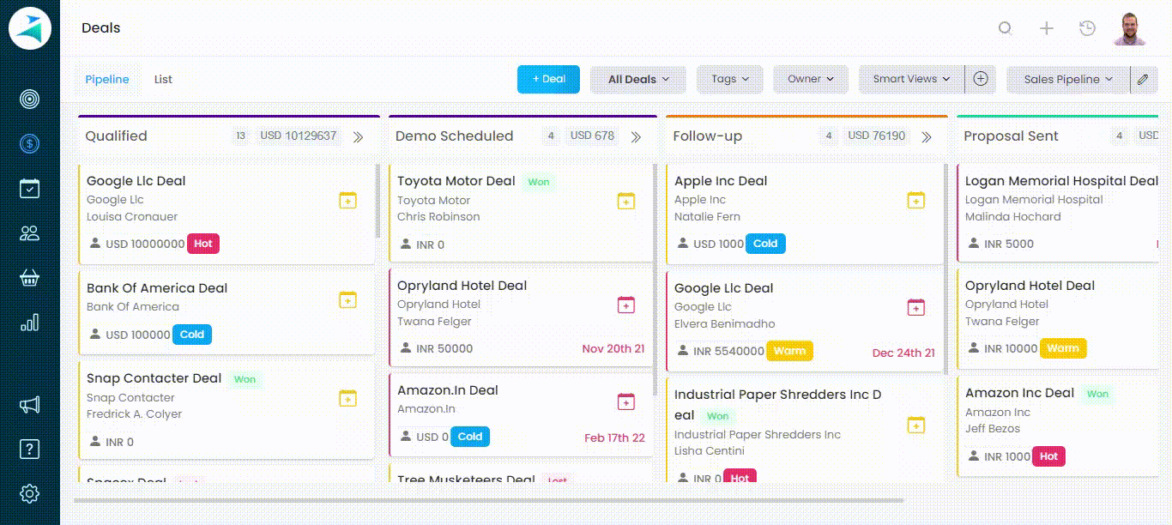
Task: Click the horizontal scrollbar at the bottom
Action: point(488,500)
